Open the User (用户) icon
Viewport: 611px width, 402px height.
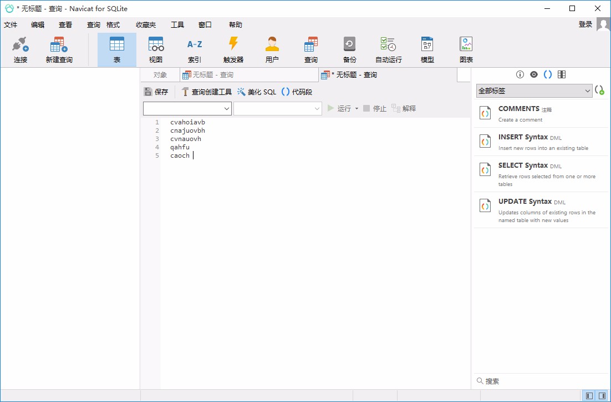(x=272, y=49)
